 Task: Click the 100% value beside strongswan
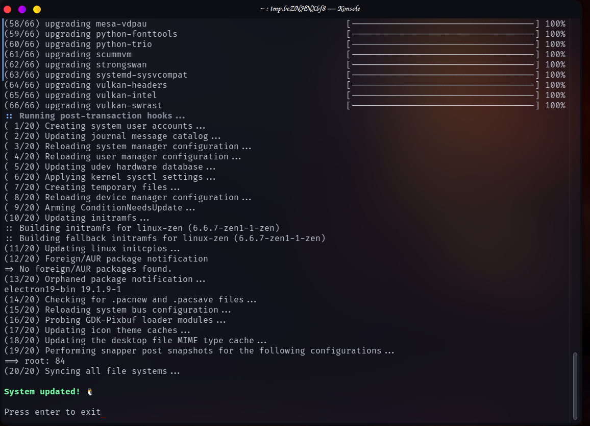pos(555,64)
